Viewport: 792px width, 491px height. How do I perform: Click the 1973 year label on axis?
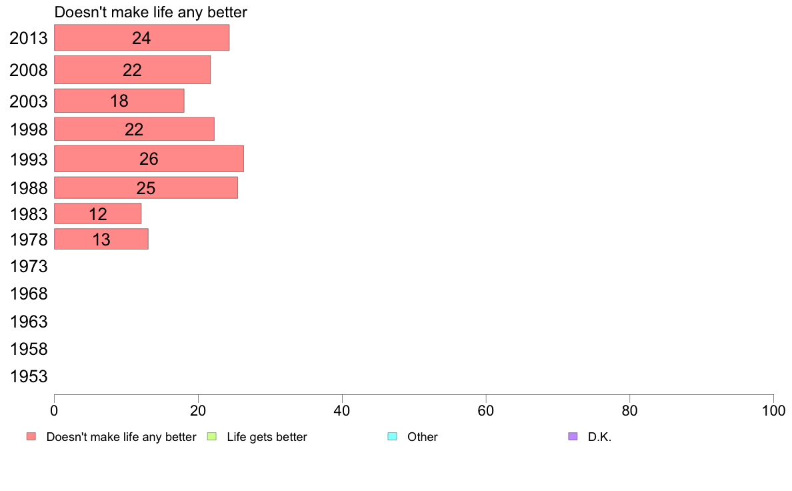coord(29,266)
